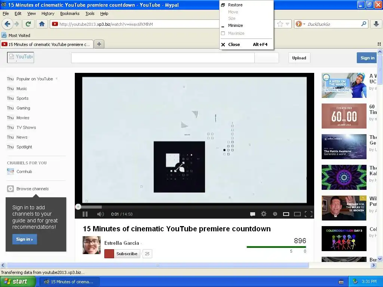
Task: Open the Edit menu
Action: [18, 13]
